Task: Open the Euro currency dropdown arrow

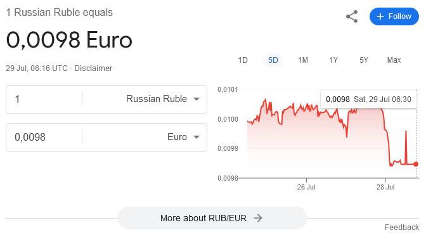Action: click(x=197, y=138)
